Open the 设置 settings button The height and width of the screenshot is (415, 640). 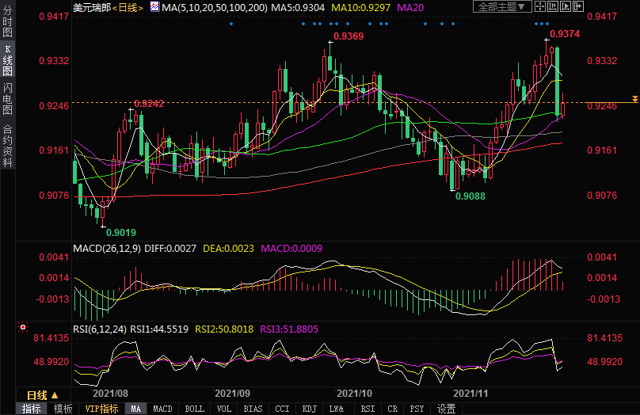point(447,409)
